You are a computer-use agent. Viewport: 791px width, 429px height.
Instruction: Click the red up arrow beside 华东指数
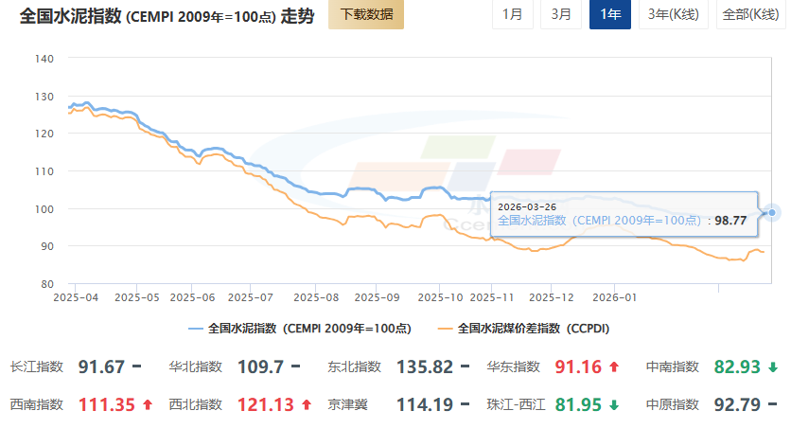[613, 366]
